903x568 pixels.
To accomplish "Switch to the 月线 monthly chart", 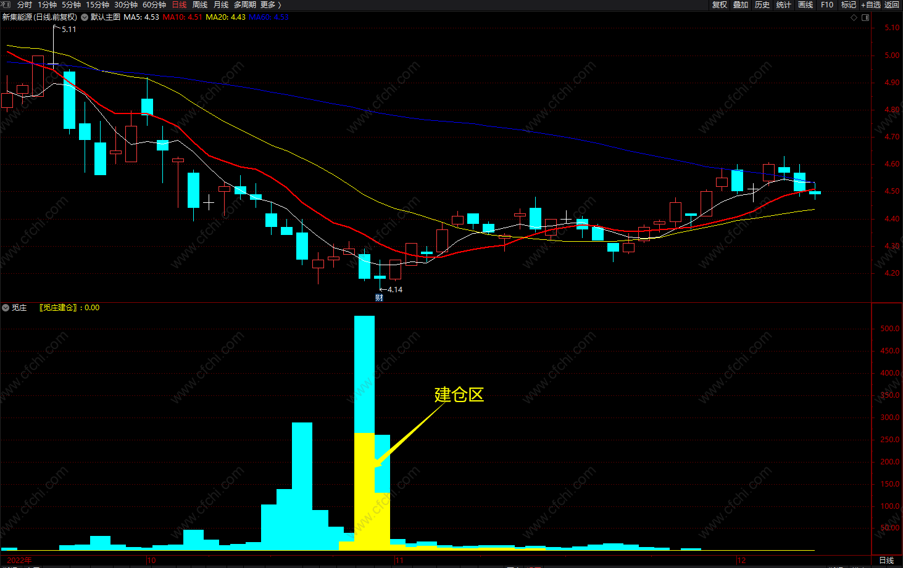I will coord(221,4).
